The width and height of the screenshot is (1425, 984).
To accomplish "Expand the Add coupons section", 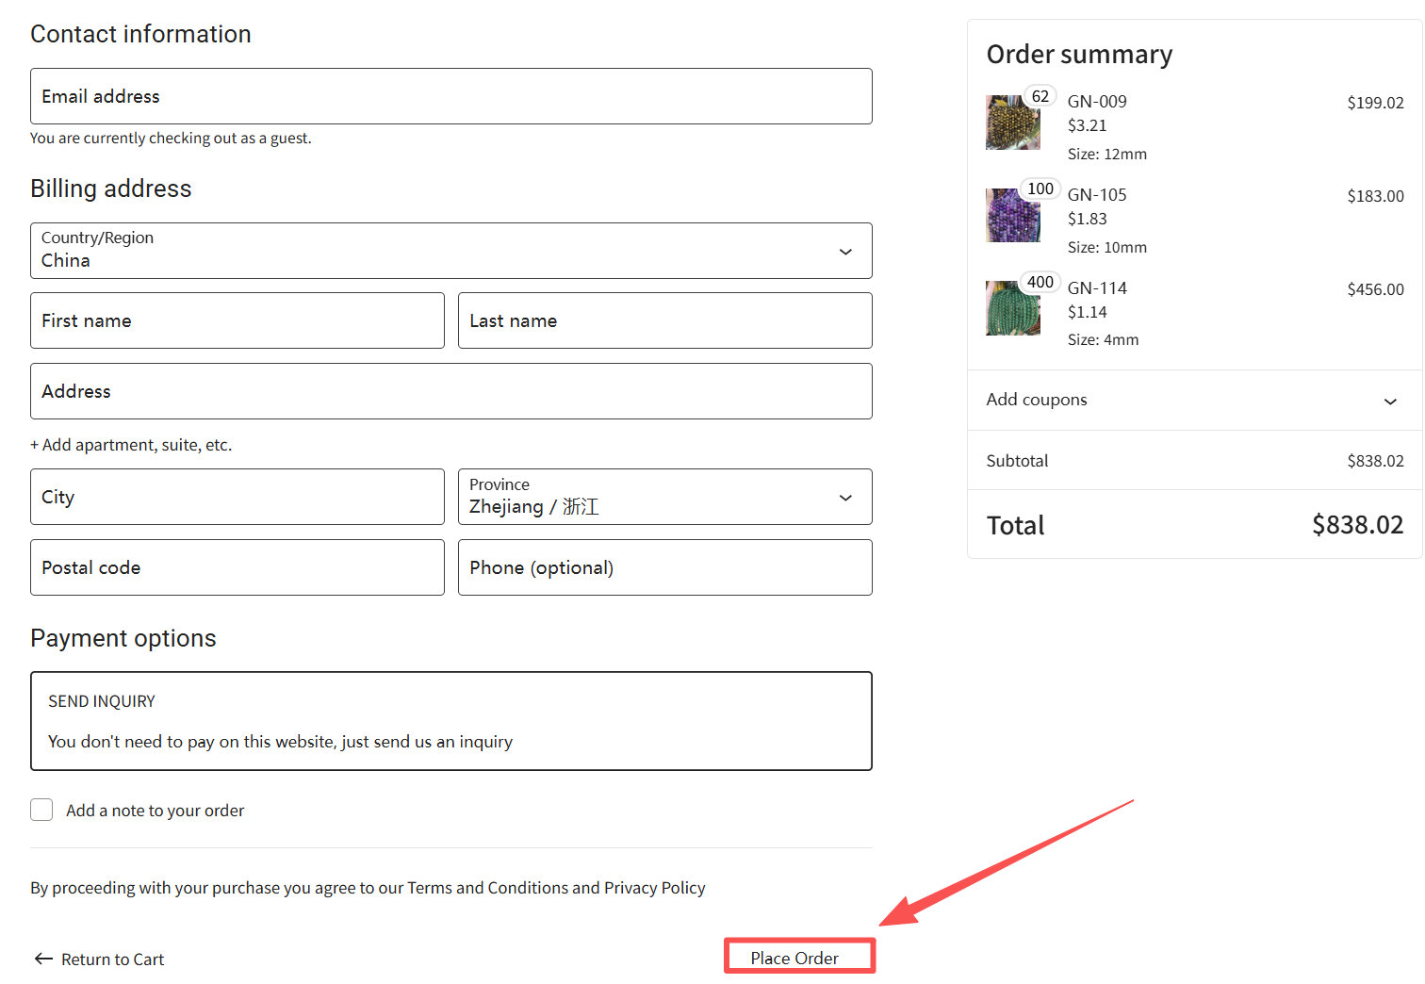I will [1193, 401].
